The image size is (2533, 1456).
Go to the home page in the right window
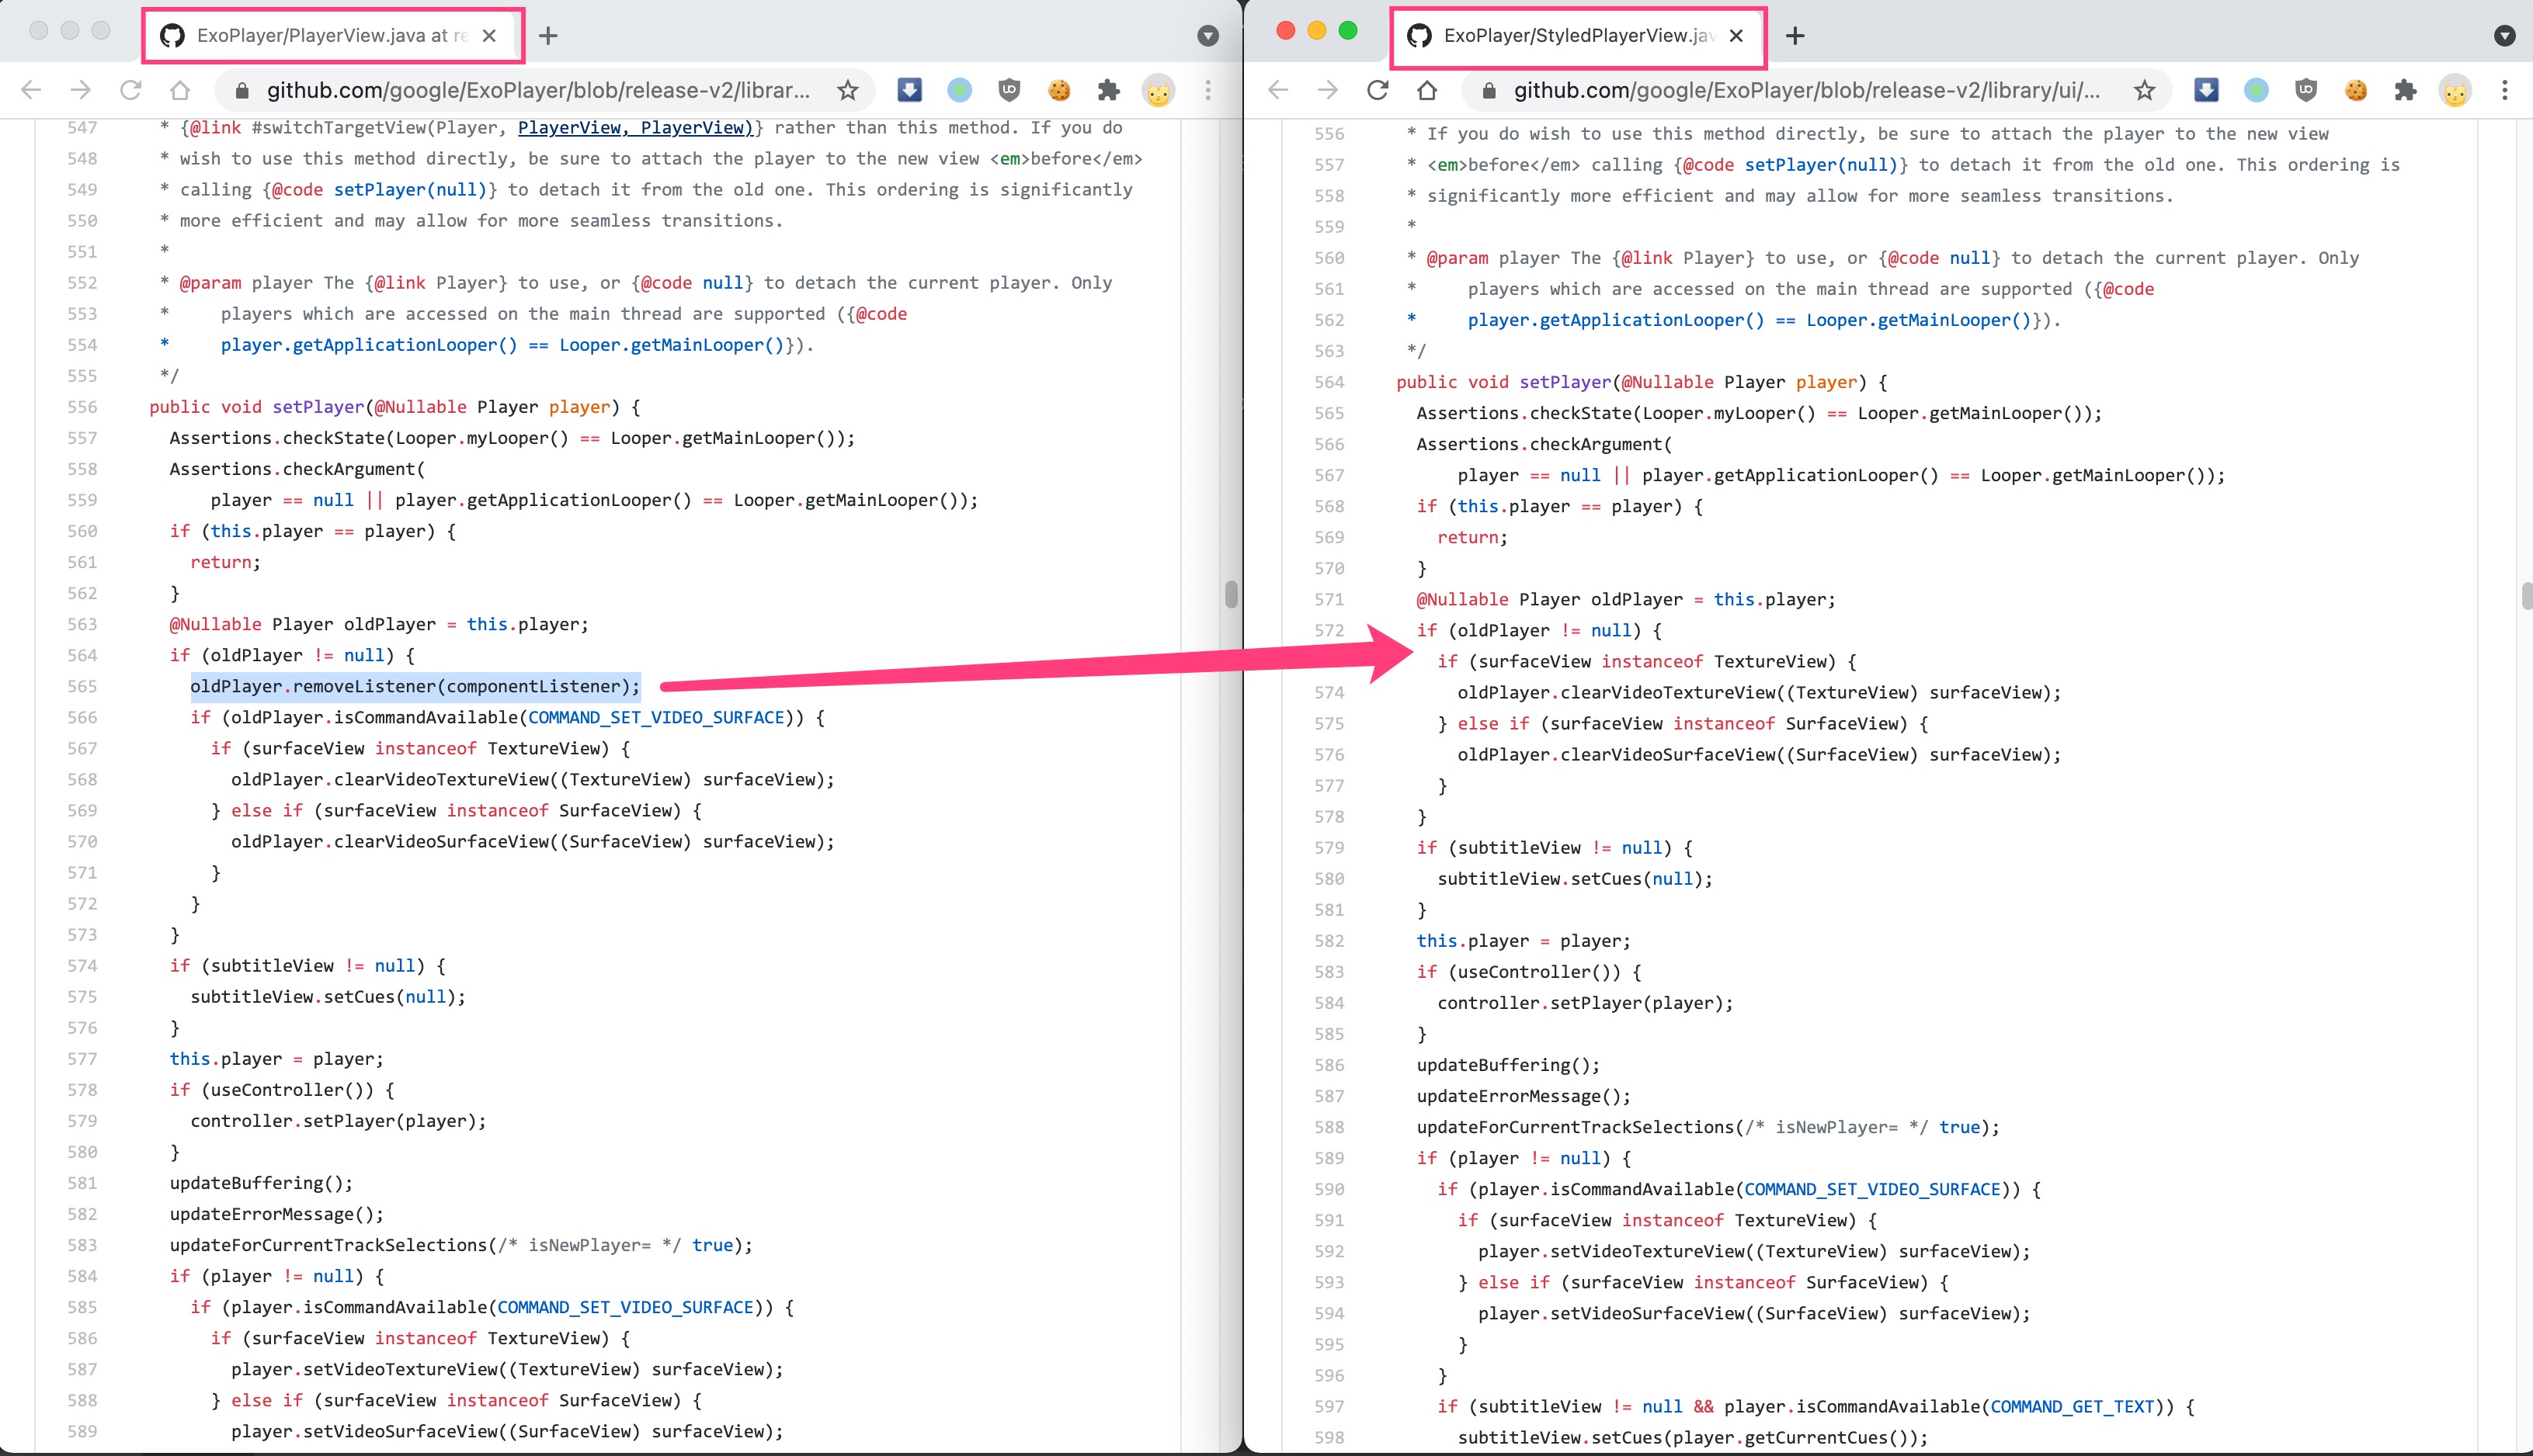pos(1426,90)
